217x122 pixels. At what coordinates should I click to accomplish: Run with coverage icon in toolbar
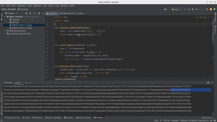(193, 9)
